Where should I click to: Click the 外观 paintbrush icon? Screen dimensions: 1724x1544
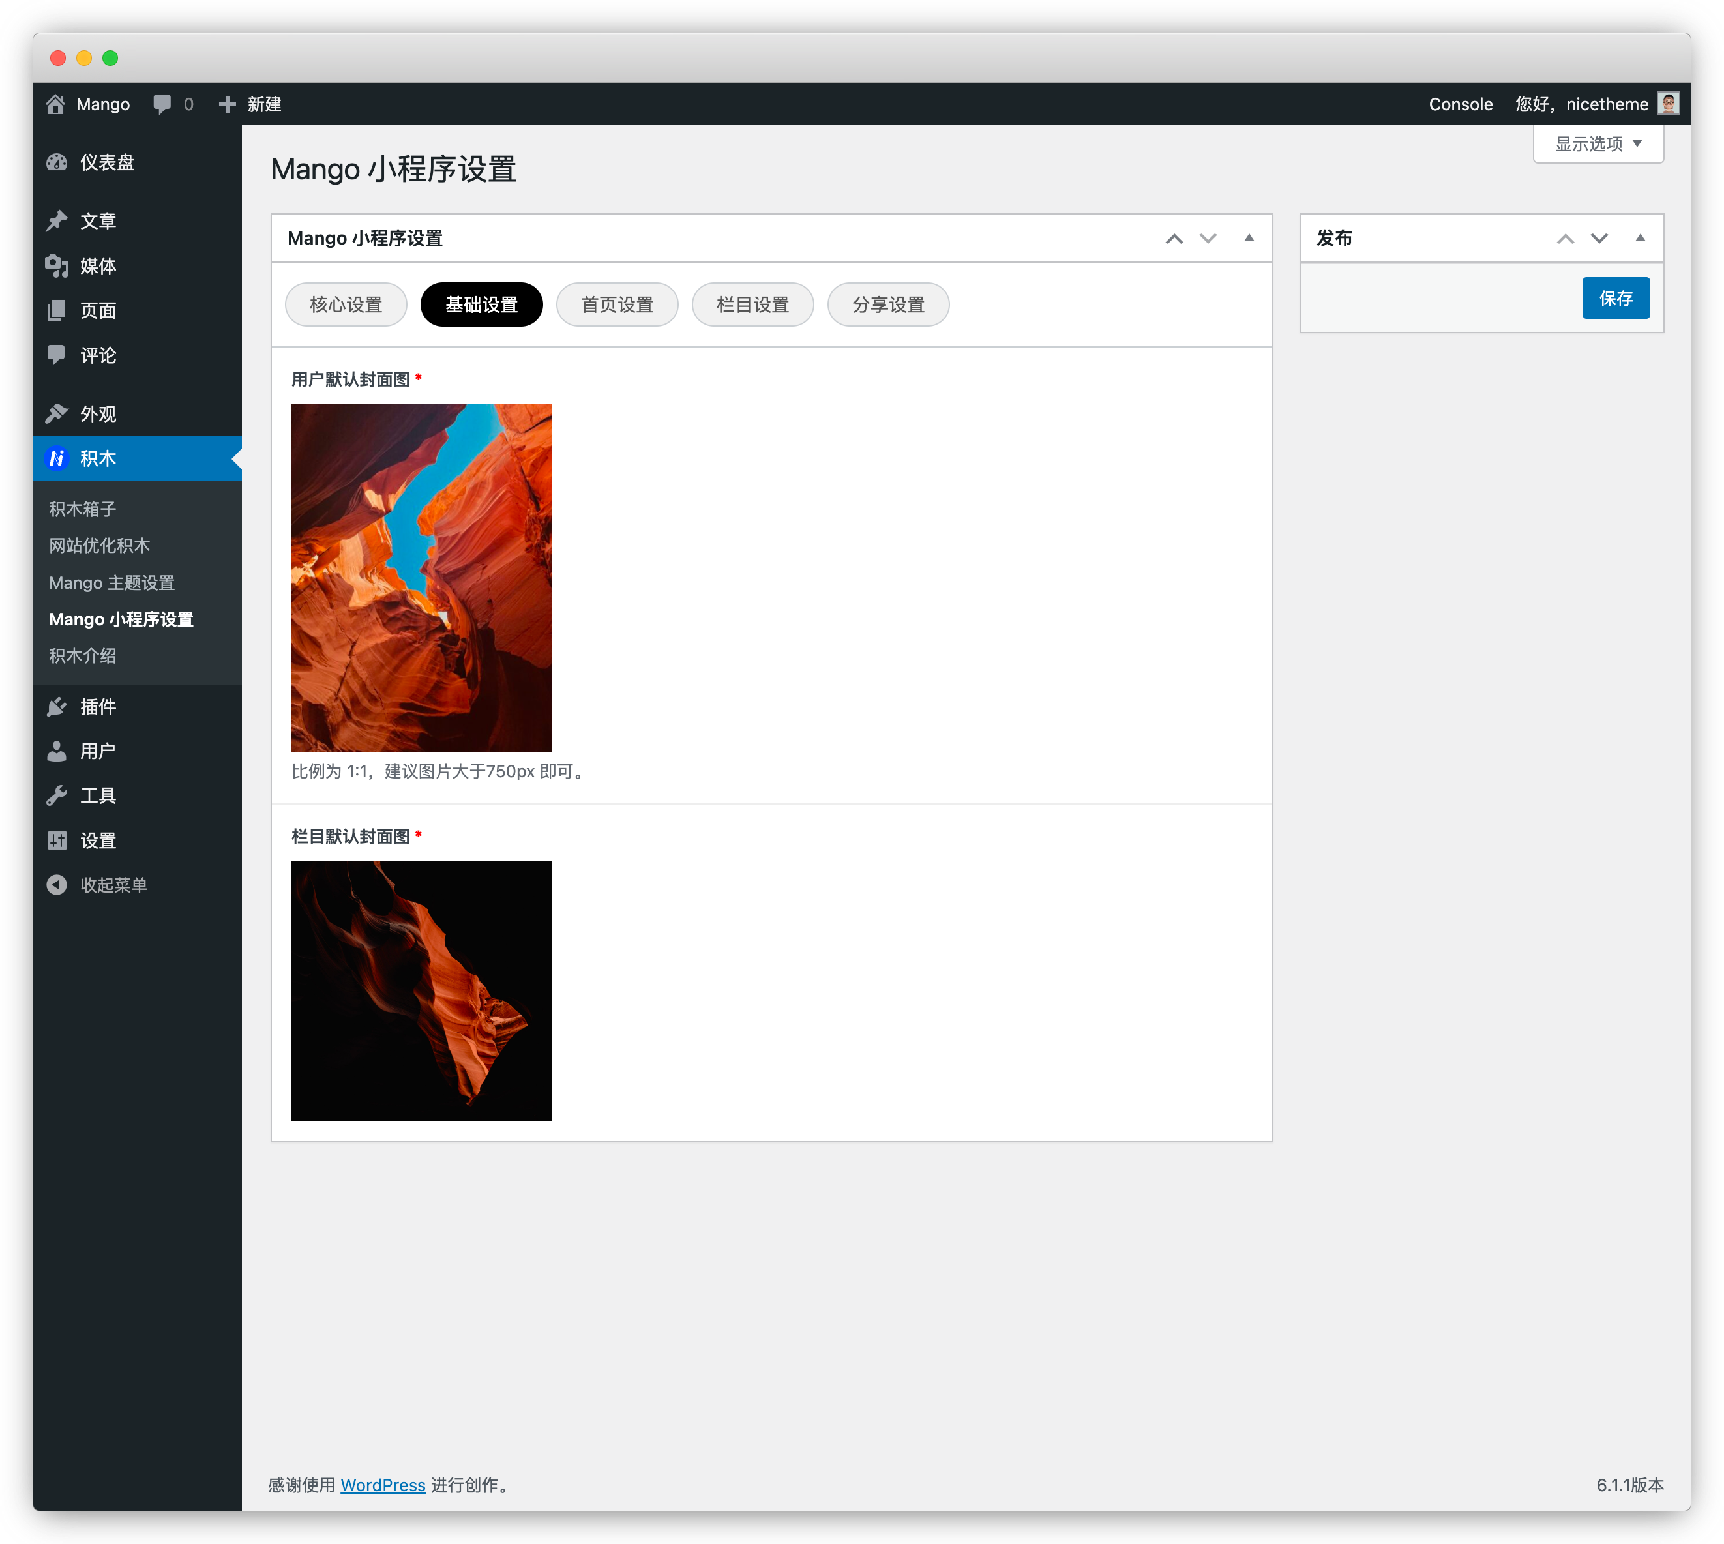tap(57, 413)
